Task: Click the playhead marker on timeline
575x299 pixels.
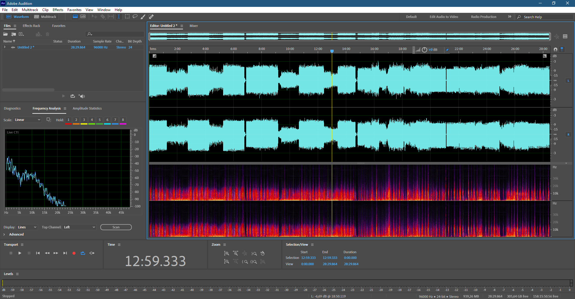Action: point(332,51)
